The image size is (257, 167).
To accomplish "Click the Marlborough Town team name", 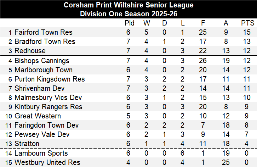I will pyautogui.click(x=43, y=70).
